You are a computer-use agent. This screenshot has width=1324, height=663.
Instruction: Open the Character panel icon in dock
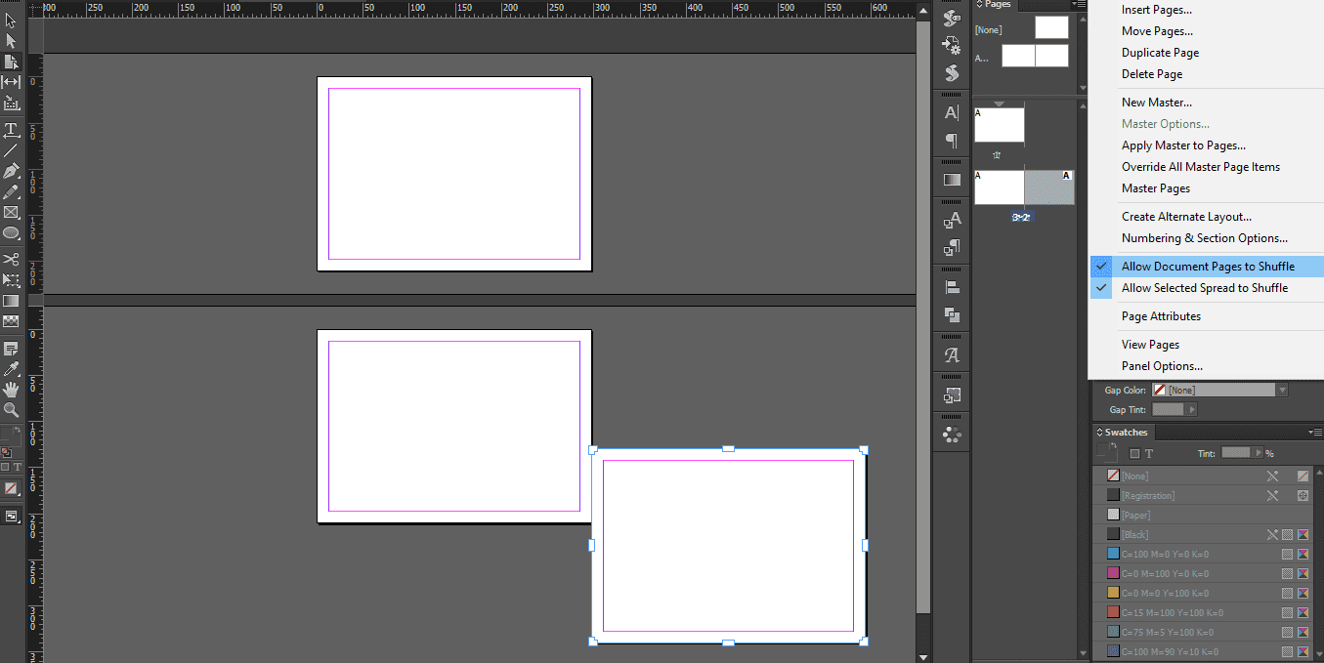tap(952, 113)
